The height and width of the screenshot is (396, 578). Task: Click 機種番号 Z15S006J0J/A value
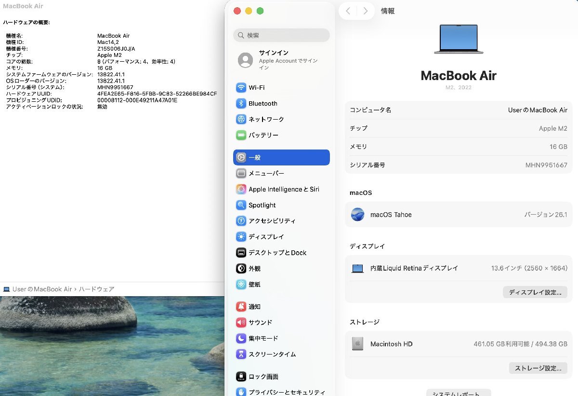[116, 49]
